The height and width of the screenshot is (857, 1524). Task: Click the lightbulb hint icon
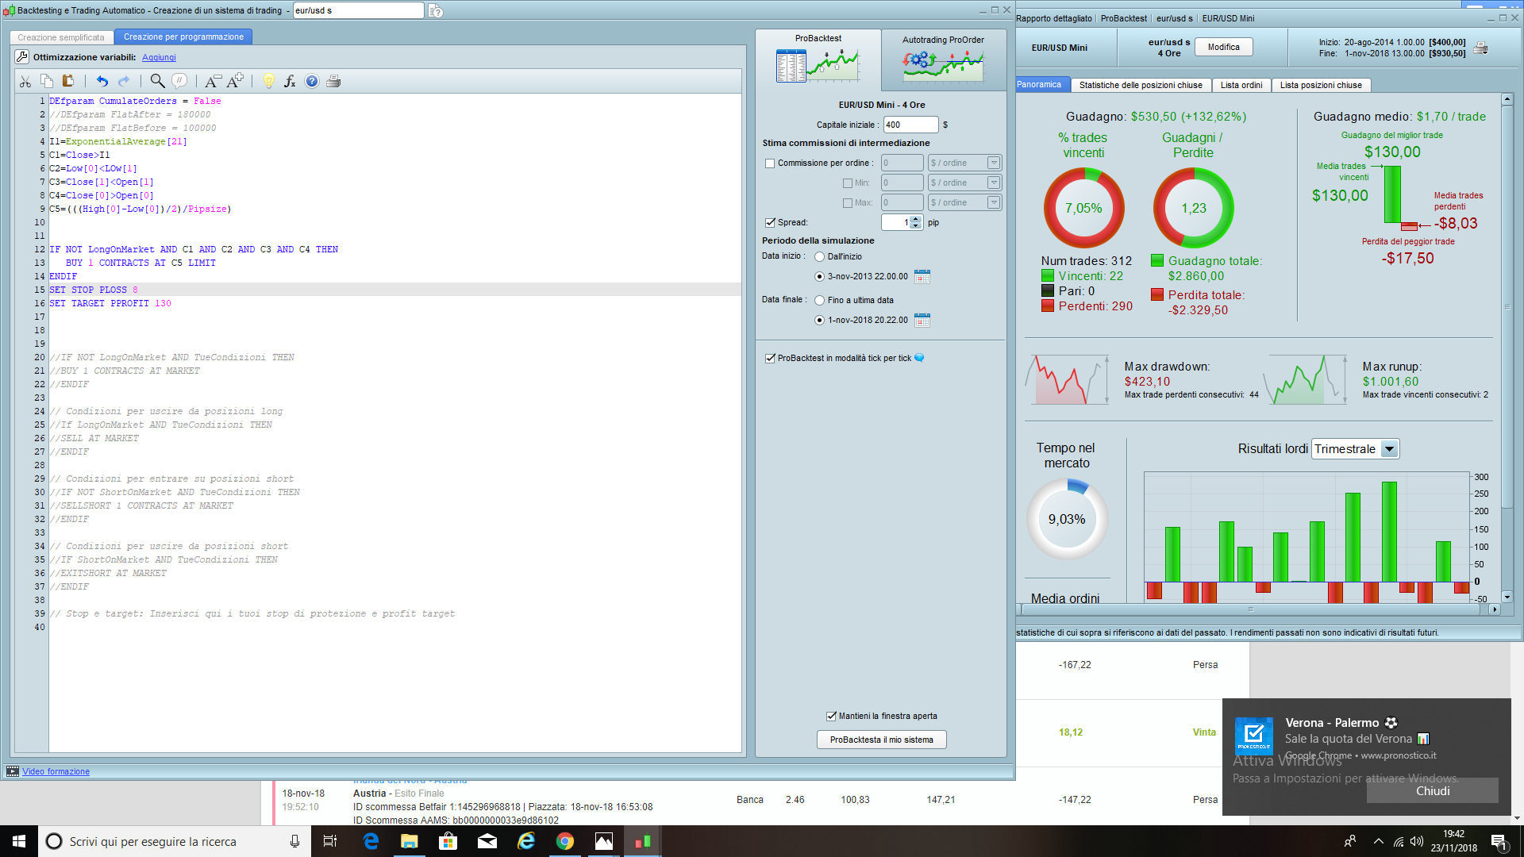coord(268,81)
